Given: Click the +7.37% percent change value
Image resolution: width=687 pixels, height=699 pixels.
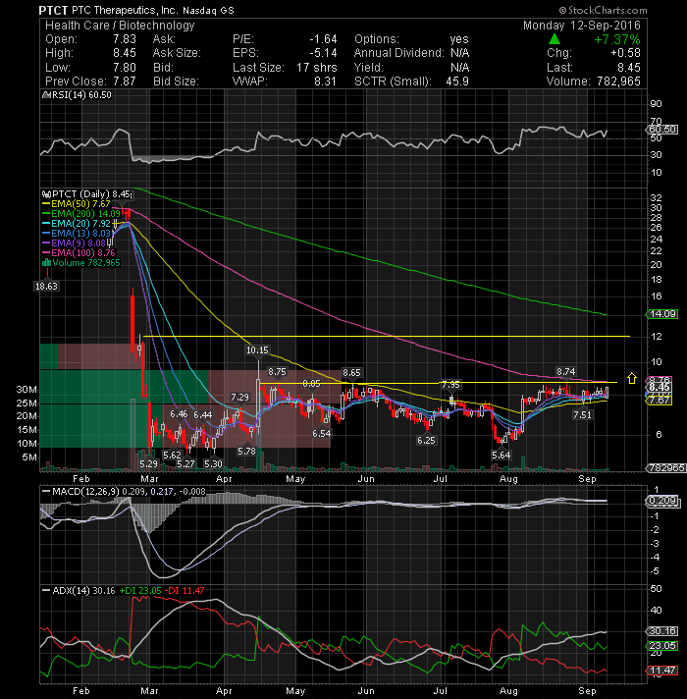Looking at the screenshot, I should [x=617, y=39].
